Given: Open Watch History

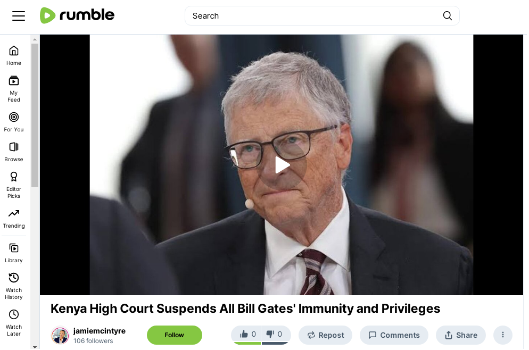Looking at the screenshot, I should 14,286.
